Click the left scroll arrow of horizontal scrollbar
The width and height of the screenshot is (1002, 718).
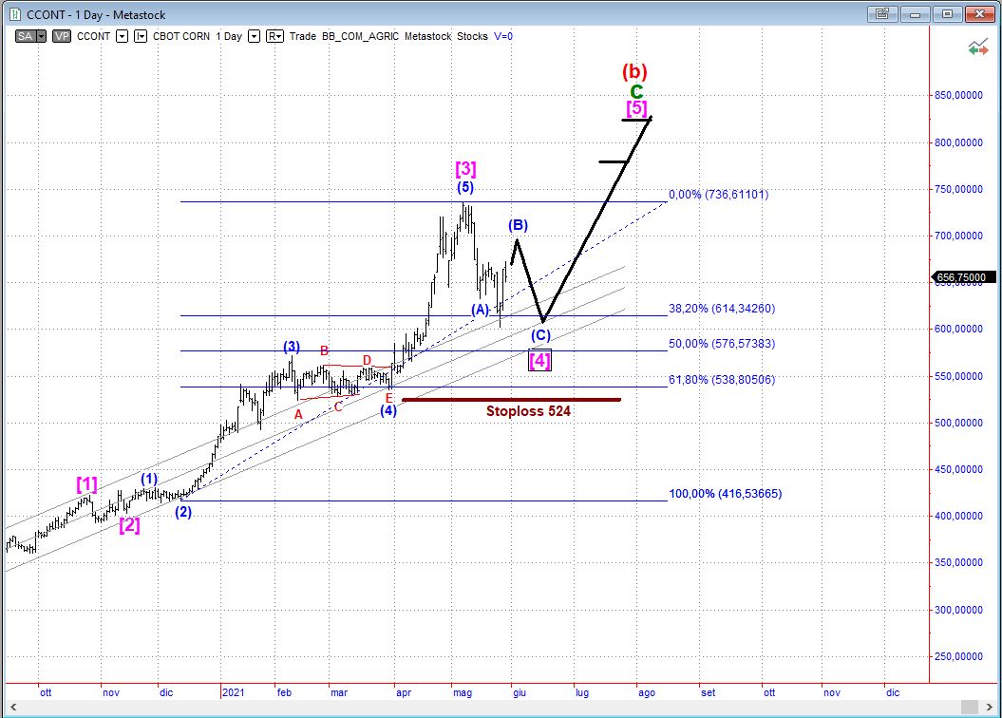(12, 708)
